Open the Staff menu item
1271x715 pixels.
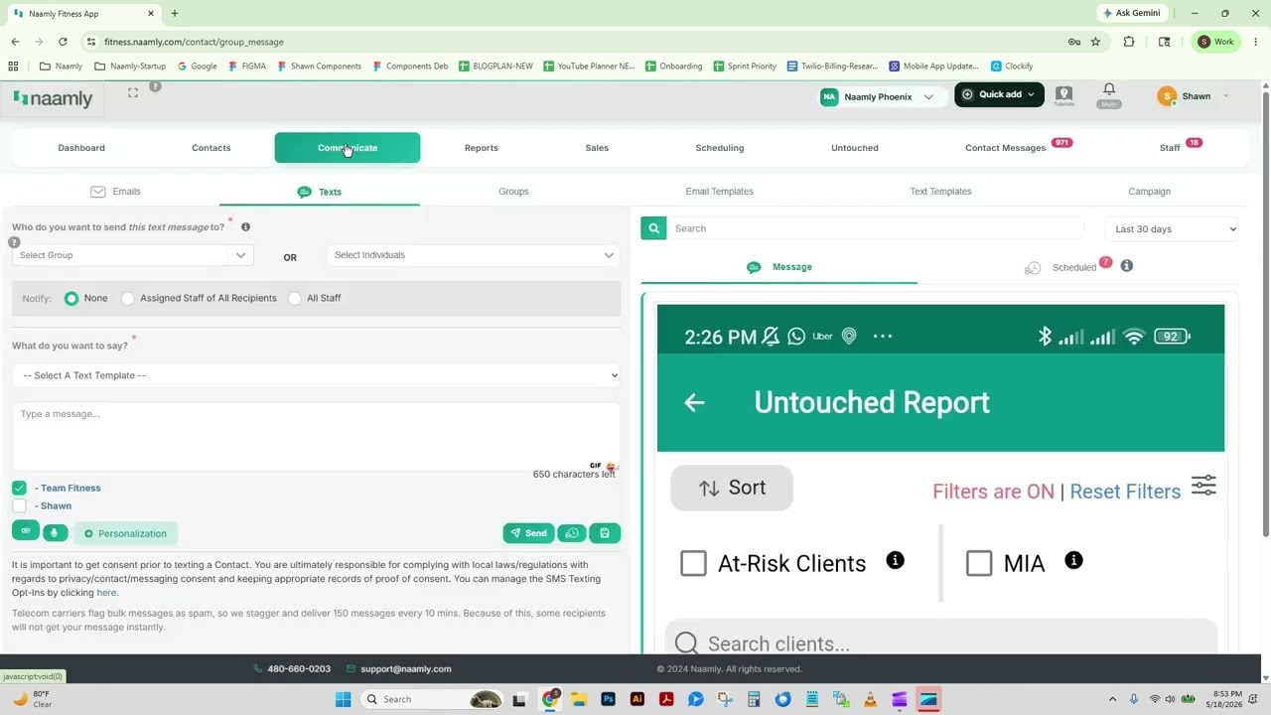click(x=1170, y=148)
